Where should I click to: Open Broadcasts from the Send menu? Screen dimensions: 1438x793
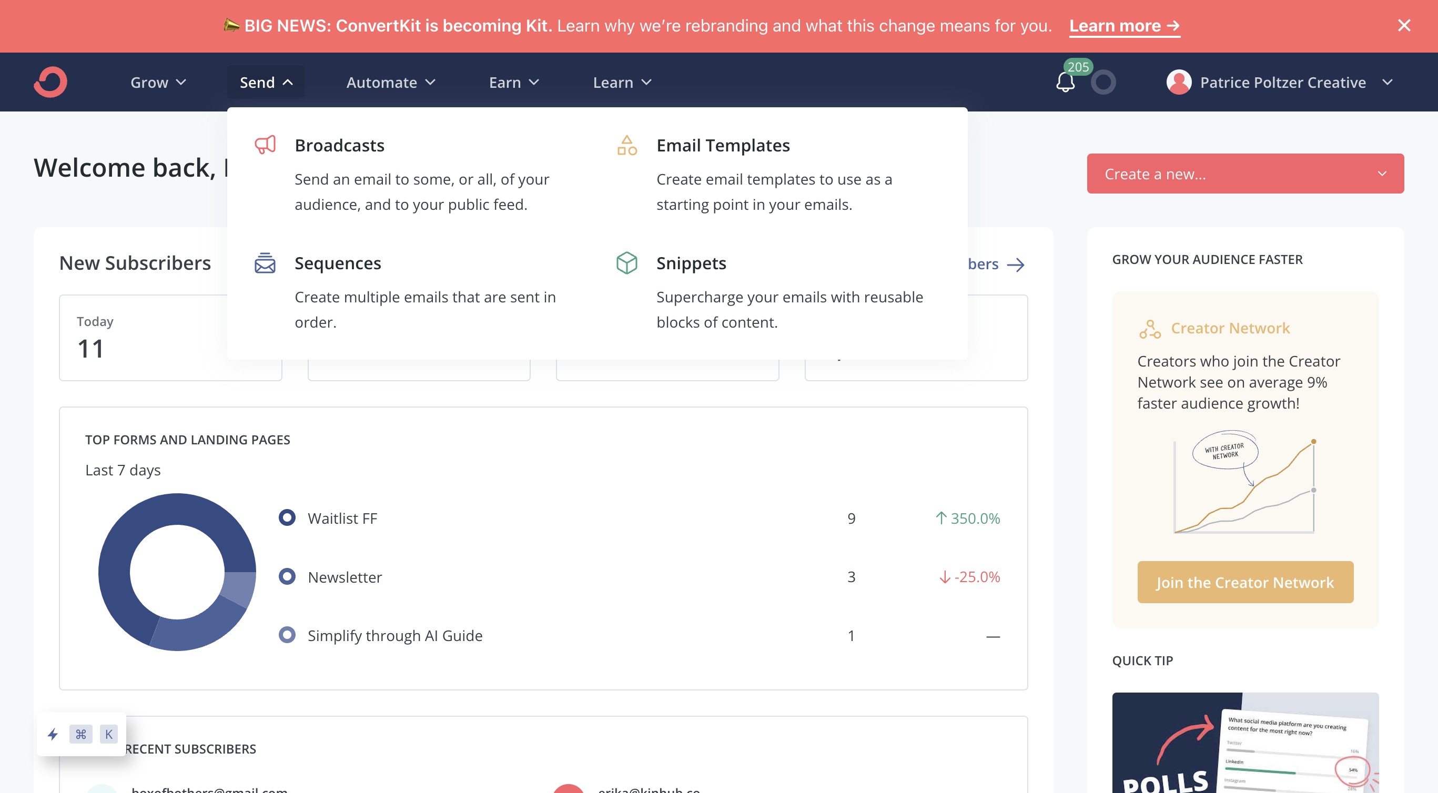(x=339, y=145)
